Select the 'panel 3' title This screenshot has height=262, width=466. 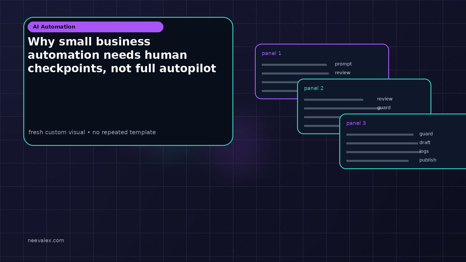[x=356, y=123]
